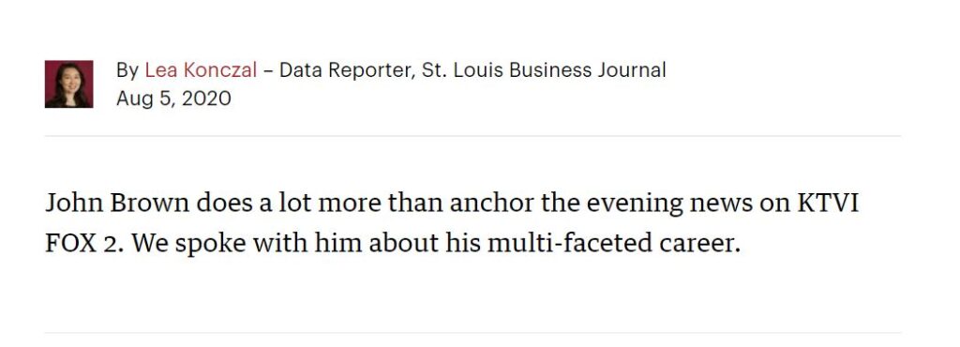The height and width of the screenshot is (347, 960).
Task: Click the horizontal divider below the byline
Action: click(472, 136)
